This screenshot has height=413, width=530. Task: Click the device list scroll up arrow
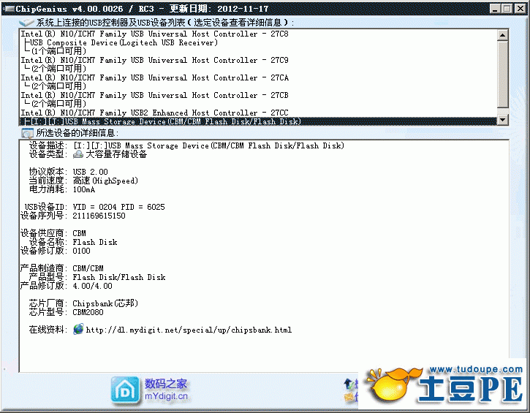point(503,35)
